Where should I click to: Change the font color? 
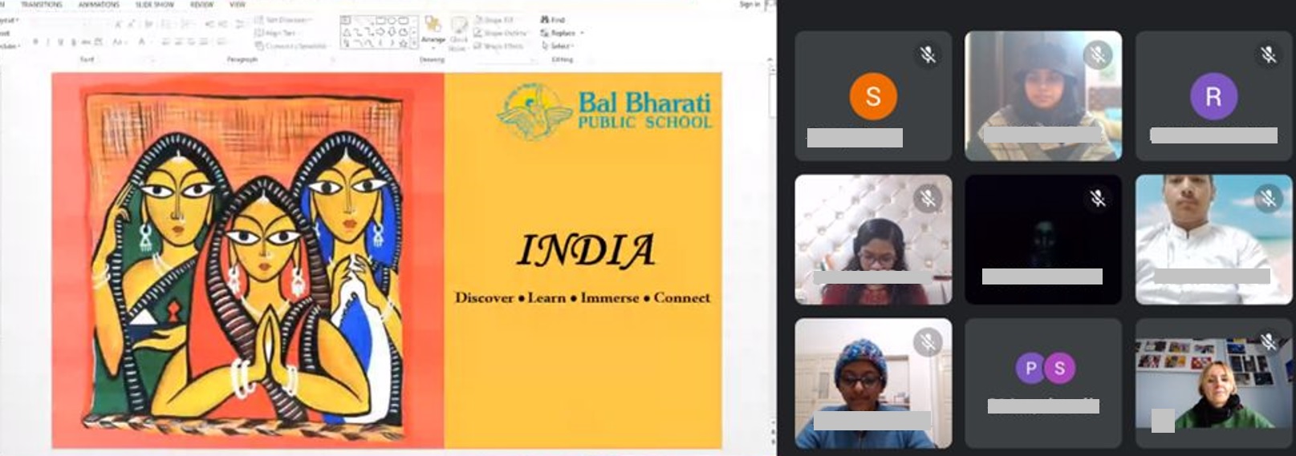142,42
